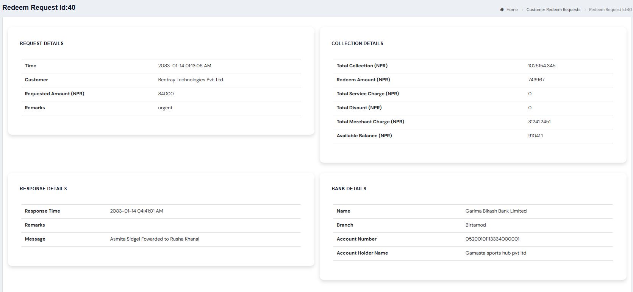633x292 pixels.
Task: Click the bank Name label
Action: click(344, 211)
